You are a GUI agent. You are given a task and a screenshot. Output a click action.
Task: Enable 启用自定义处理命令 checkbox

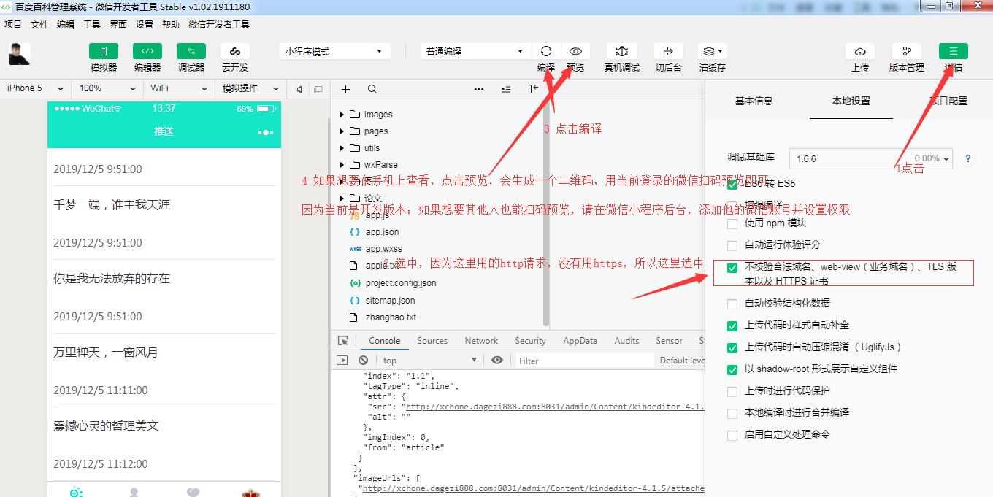732,435
